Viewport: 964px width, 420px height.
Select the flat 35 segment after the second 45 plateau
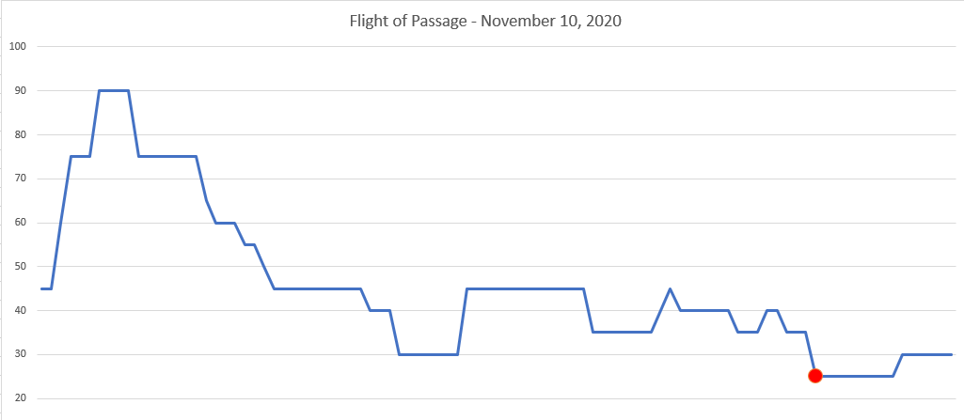[622, 333]
